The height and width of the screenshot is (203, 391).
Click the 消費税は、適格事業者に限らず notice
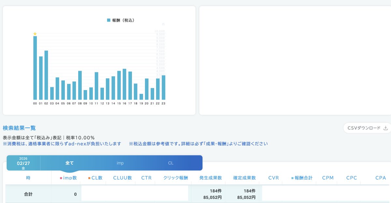click(x=62, y=143)
